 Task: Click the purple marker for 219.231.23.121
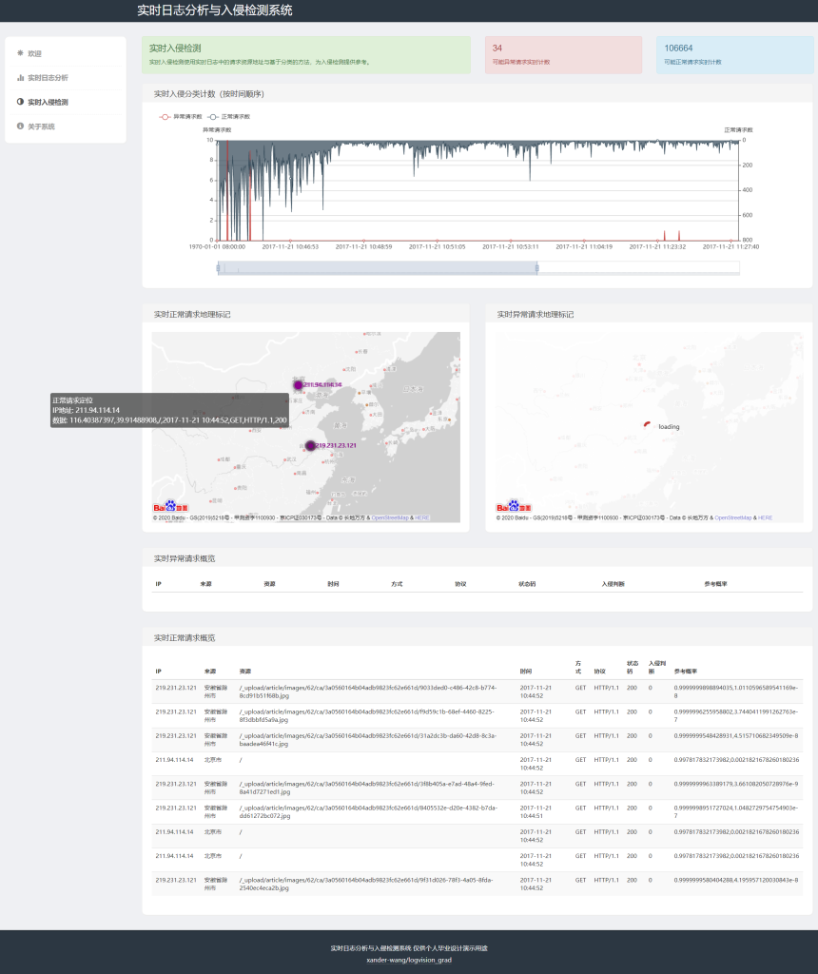point(310,445)
